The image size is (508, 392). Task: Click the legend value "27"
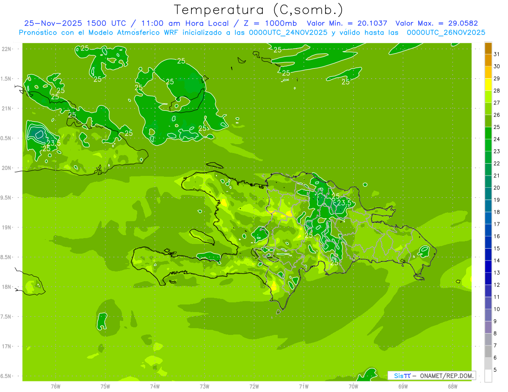tap(497, 103)
